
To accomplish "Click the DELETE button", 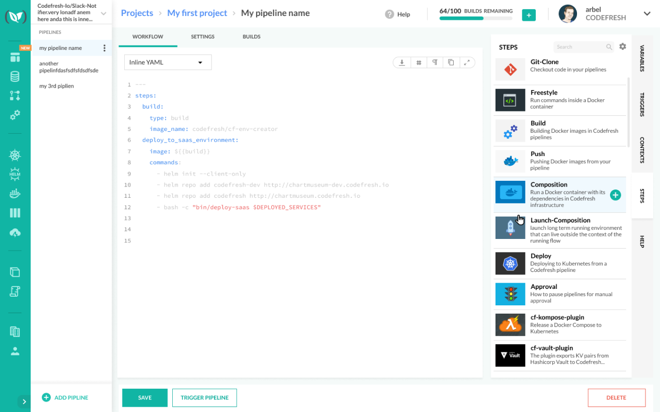I will pyautogui.click(x=616, y=397).
